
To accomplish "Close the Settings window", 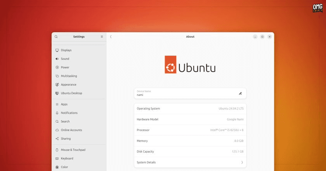I will pyautogui.click(x=270, y=37).
